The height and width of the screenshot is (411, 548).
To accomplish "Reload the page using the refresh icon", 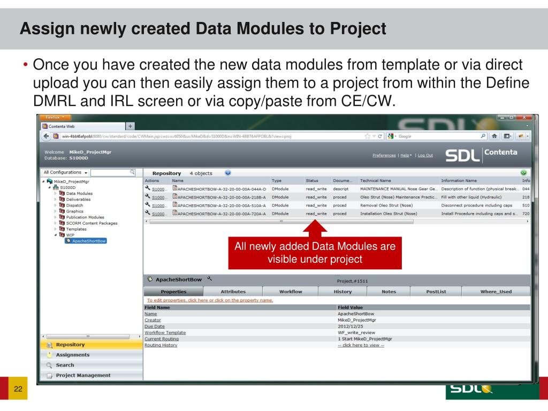I will [379, 136].
